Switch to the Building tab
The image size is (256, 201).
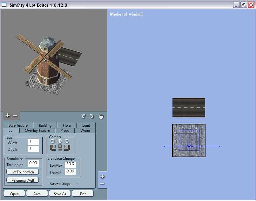click(45, 125)
